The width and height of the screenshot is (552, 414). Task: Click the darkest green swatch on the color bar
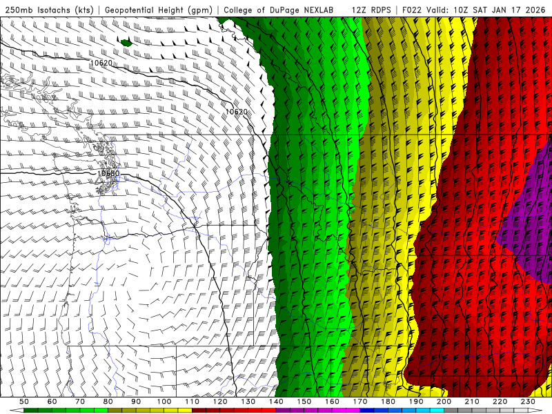(x=31, y=411)
